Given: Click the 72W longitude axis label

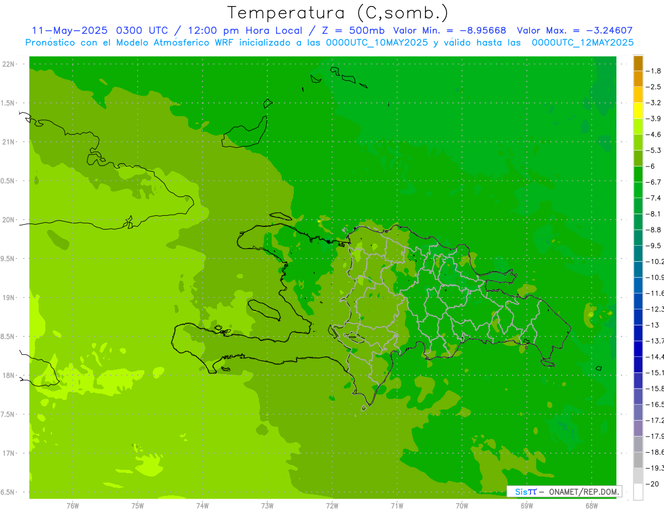Looking at the screenshot, I should (332, 506).
